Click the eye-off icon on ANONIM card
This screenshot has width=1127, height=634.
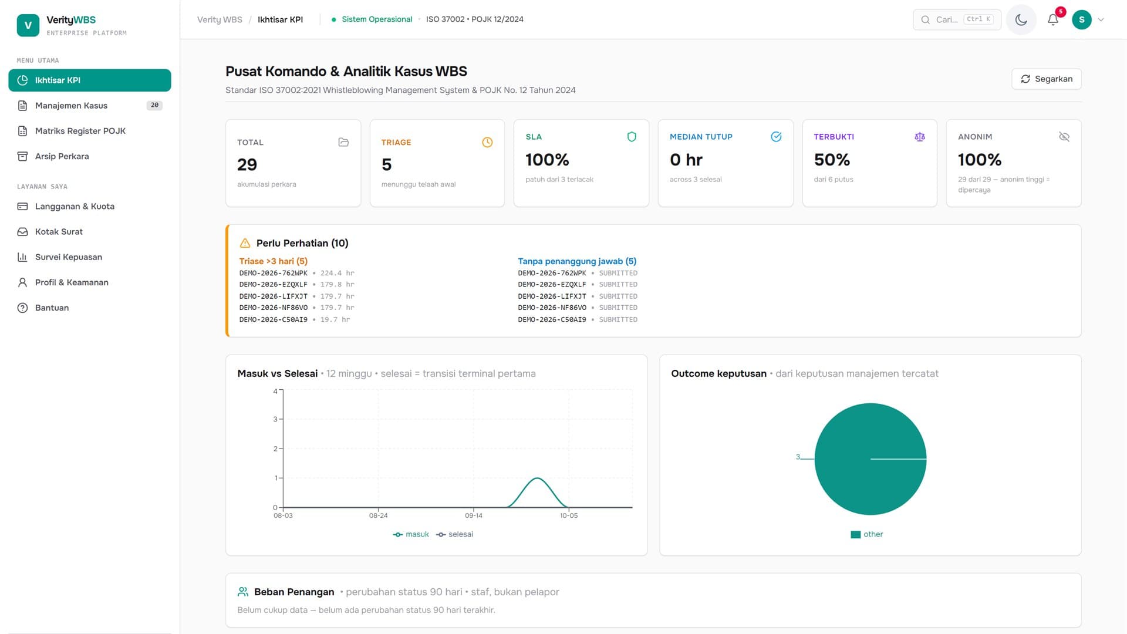tap(1064, 137)
